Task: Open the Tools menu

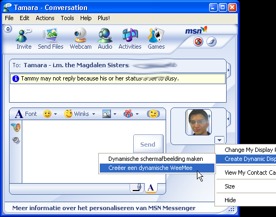Action: click(67, 18)
